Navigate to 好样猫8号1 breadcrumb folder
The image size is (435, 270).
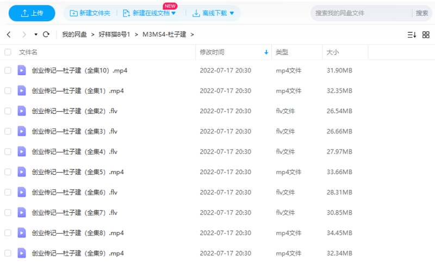pyautogui.click(x=114, y=34)
